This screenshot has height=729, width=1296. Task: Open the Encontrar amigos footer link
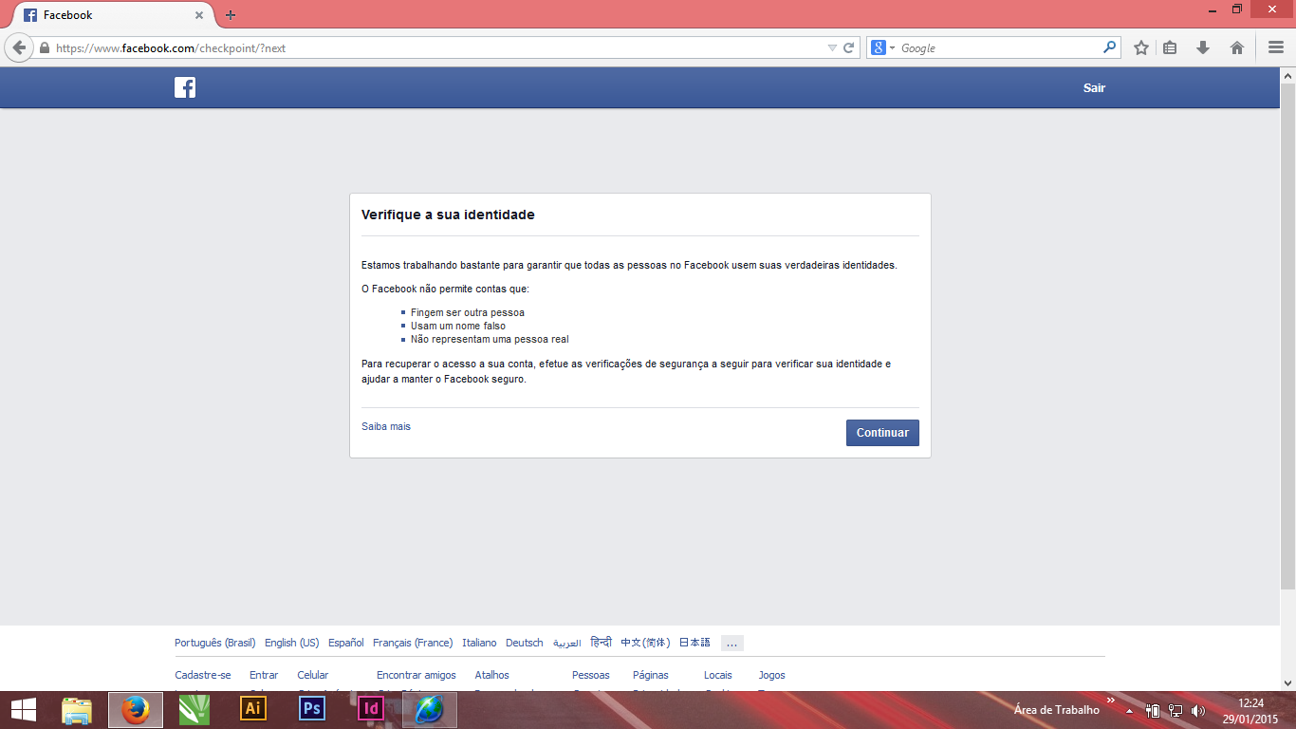pos(417,675)
